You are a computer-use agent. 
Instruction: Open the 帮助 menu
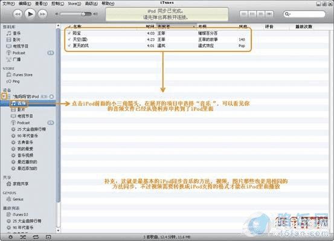pos(108,4)
